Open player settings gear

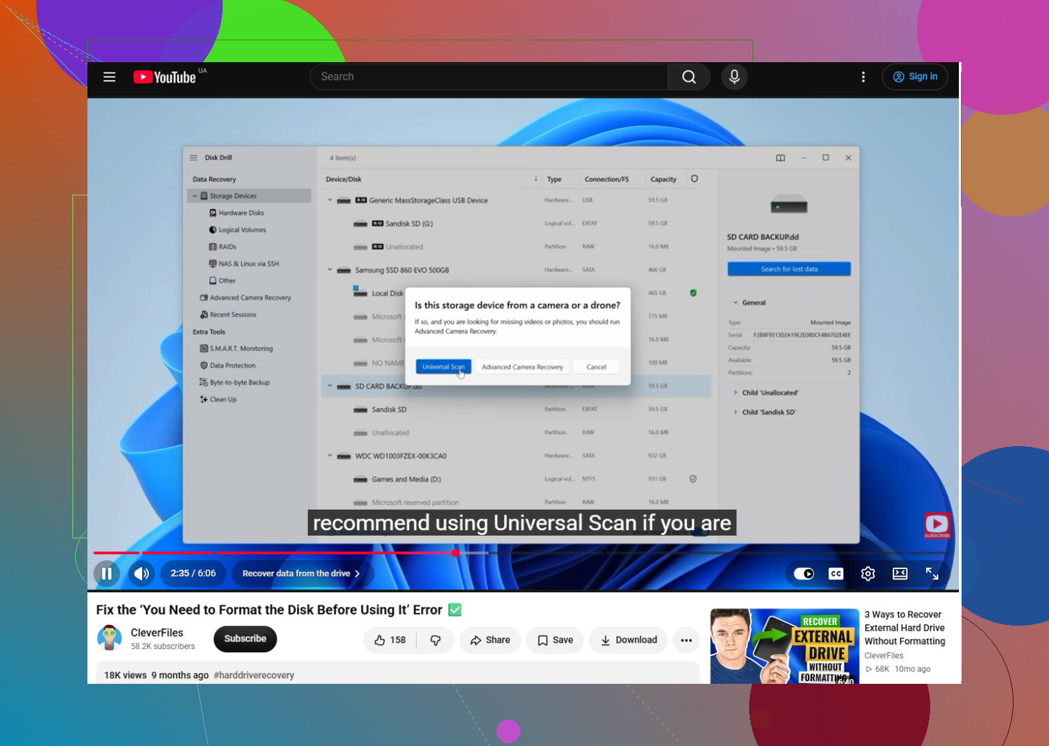click(868, 573)
